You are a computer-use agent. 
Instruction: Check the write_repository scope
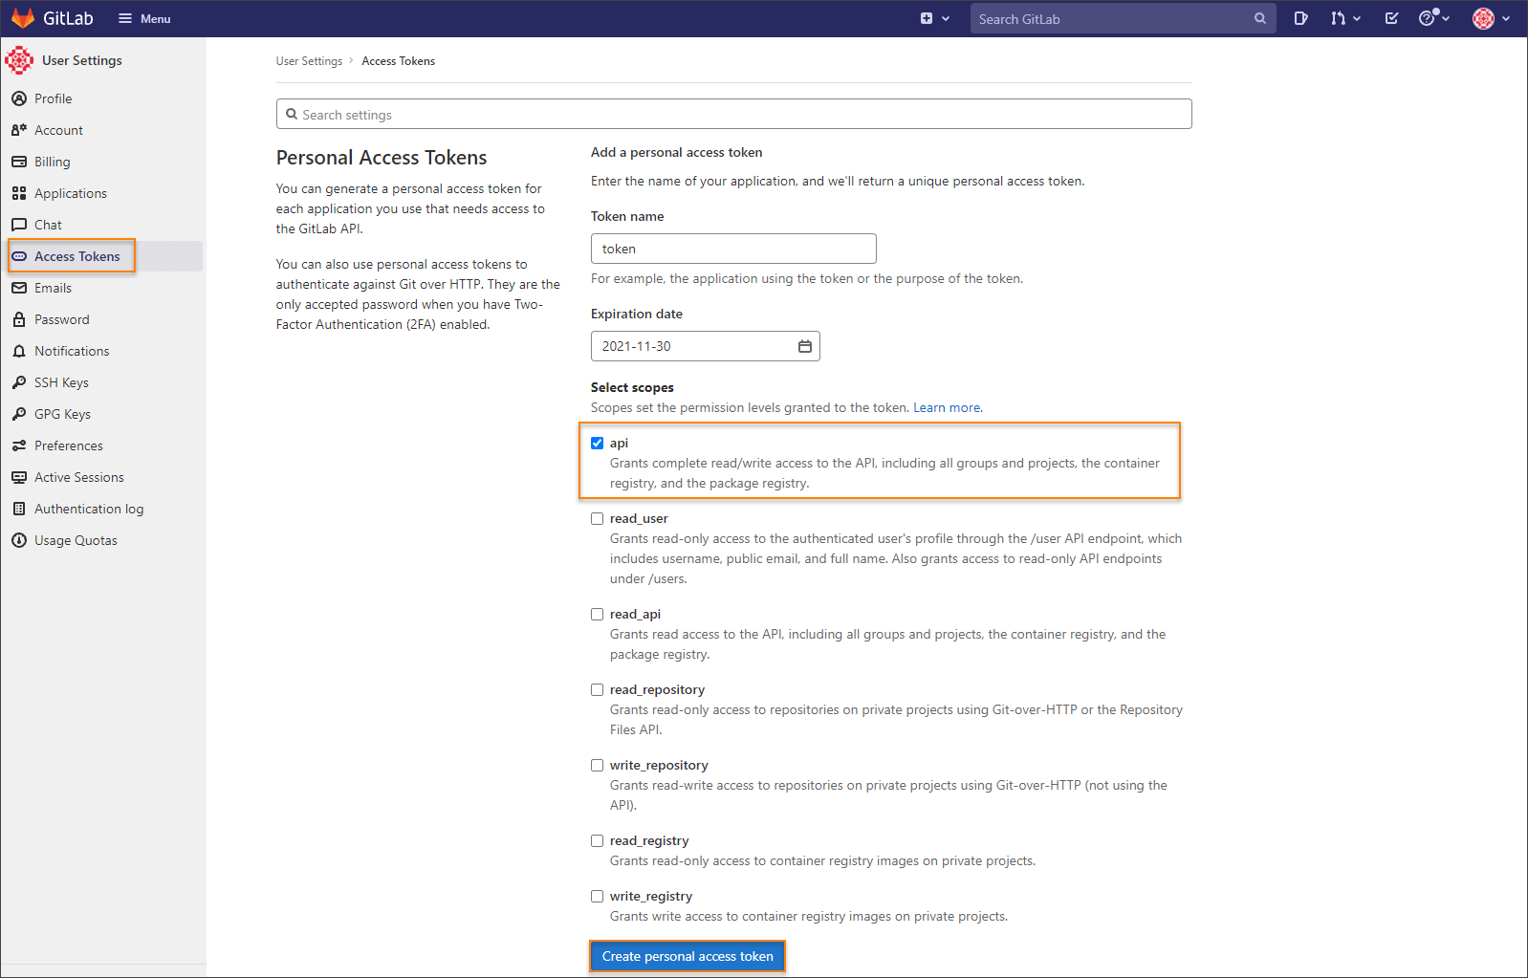(x=598, y=765)
